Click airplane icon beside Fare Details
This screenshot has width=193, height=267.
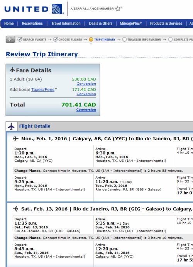[x=12, y=70]
